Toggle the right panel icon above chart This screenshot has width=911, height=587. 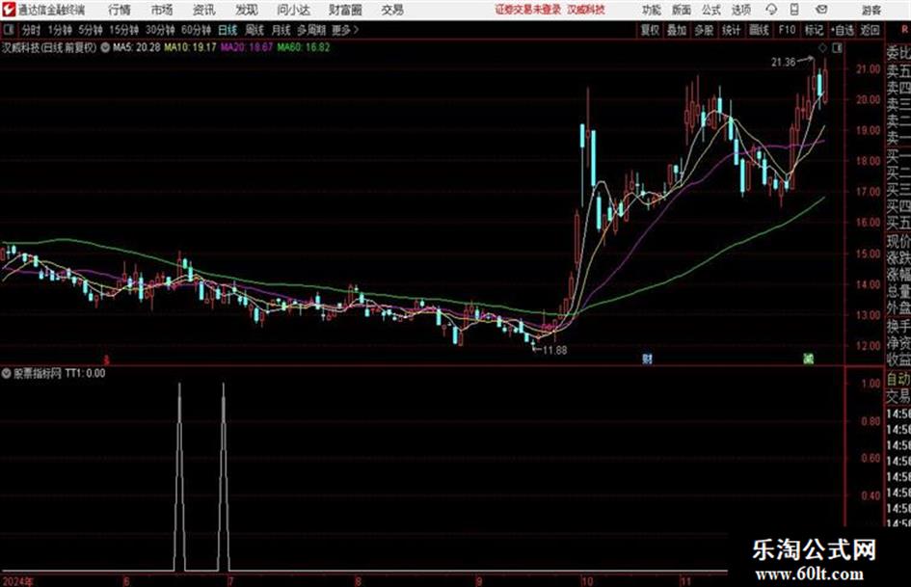(837, 48)
